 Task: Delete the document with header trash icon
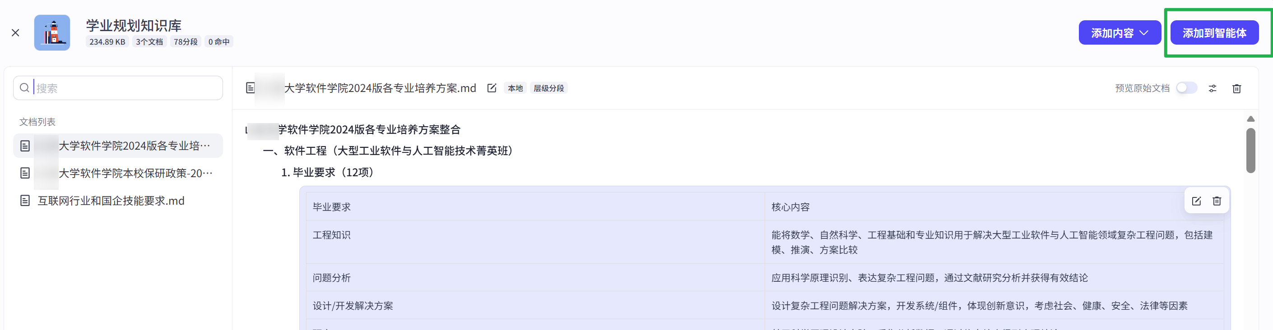point(1236,89)
